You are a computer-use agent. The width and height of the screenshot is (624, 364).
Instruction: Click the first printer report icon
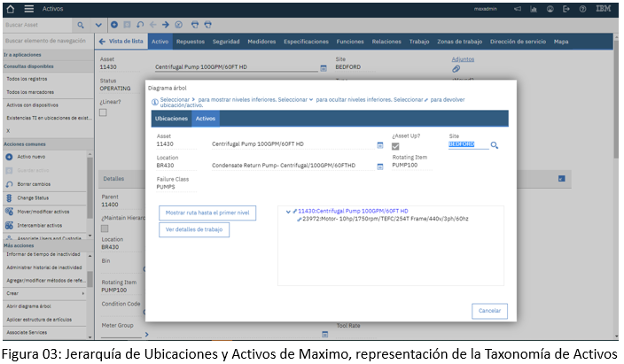(195, 25)
